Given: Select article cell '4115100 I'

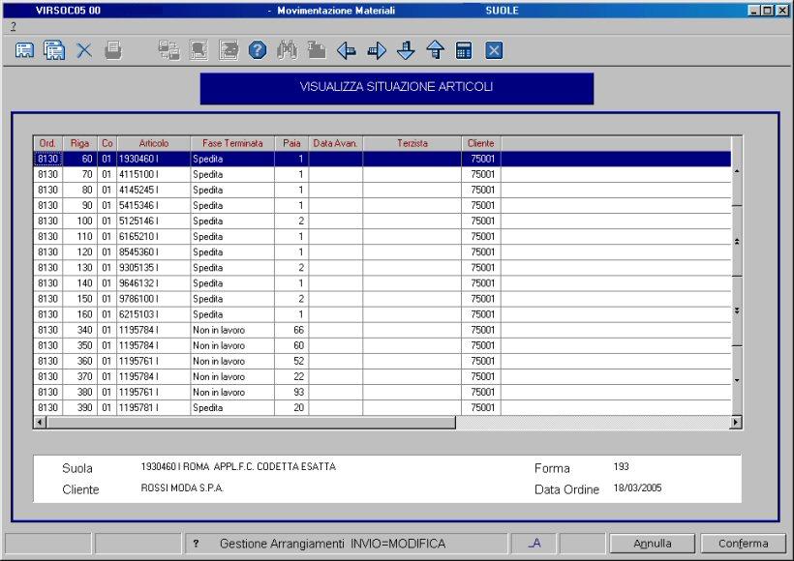Looking at the screenshot, I should (153, 174).
